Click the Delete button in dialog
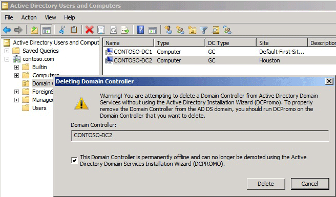Image resolution: width=336 pixels, height=197 pixels. (266, 184)
